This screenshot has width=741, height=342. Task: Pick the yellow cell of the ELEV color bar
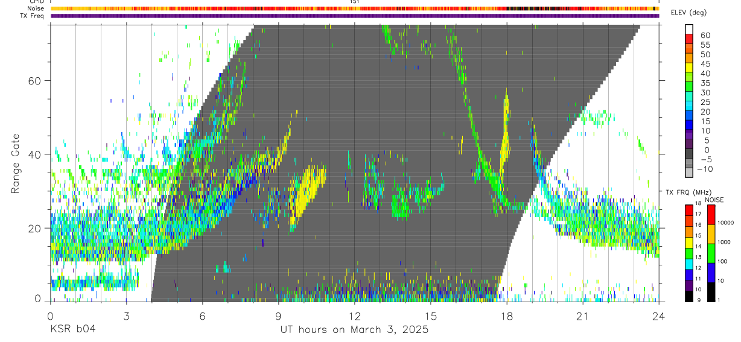pyautogui.click(x=690, y=68)
